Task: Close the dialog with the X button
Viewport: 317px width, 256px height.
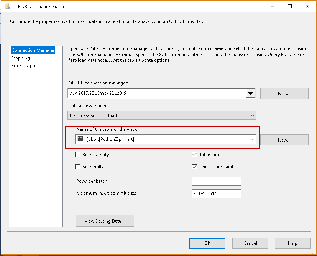Action: pos(307,6)
